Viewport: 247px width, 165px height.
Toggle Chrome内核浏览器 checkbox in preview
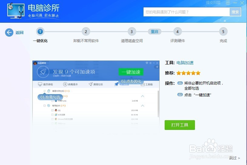(x=52, y=119)
